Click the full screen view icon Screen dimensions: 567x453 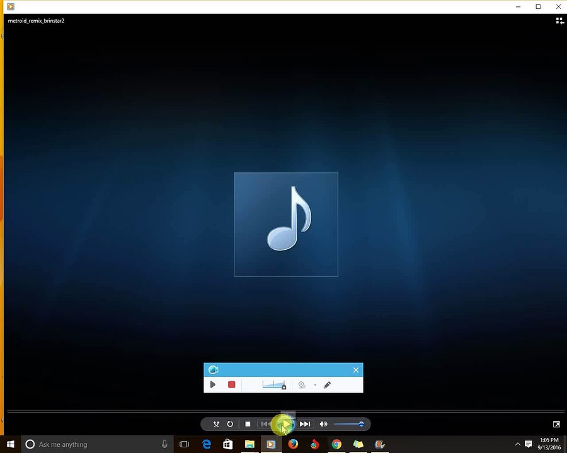click(x=556, y=424)
